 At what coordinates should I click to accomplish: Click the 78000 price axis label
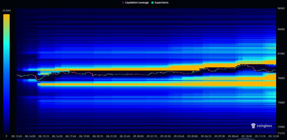pos(281,78)
